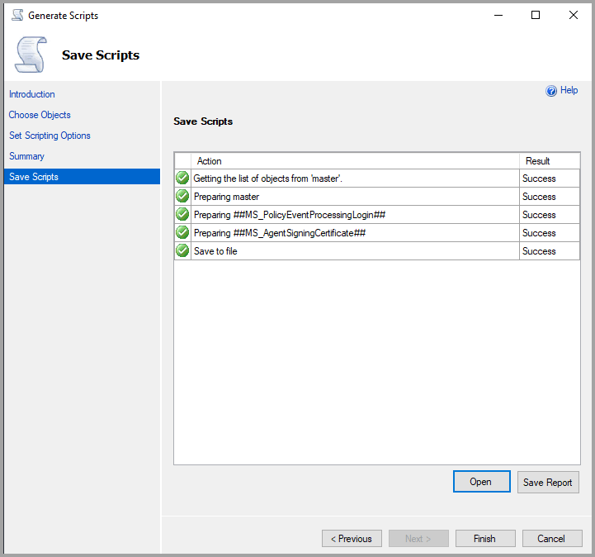Click green checkmark beside 'Save to file'
Screen dimensions: 595x557
(182, 251)
